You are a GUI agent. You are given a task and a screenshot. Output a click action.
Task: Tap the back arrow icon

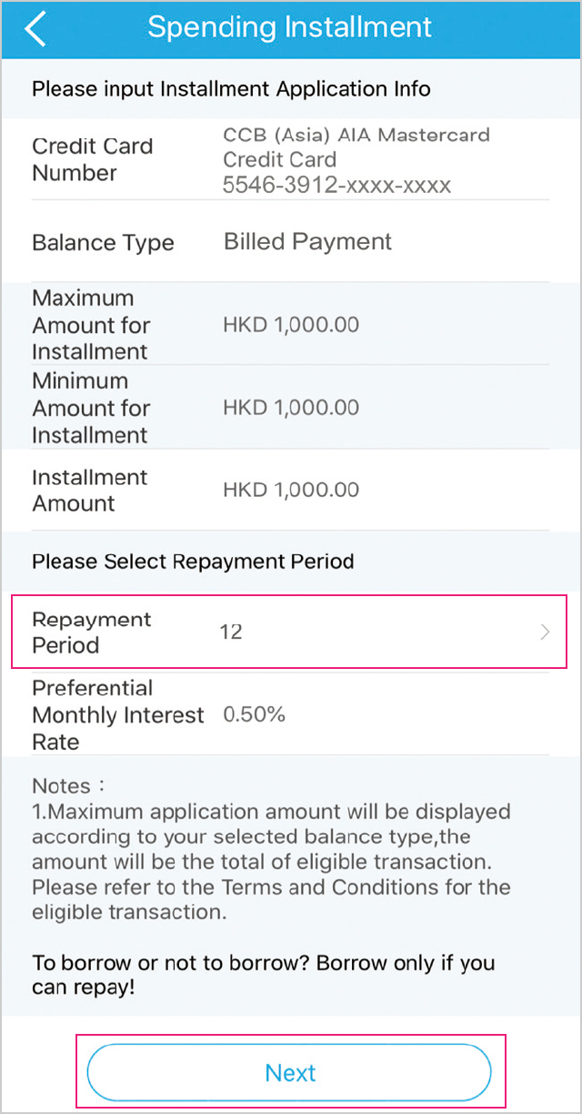pyautogui.click(x=35, y=28)
